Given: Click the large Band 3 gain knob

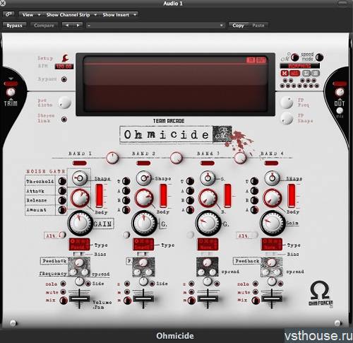Looking at the screenshot, I should [x=208, y=223].
